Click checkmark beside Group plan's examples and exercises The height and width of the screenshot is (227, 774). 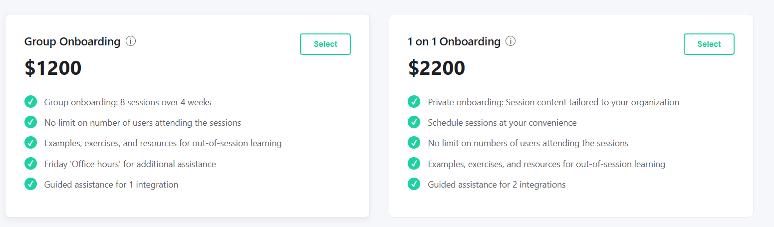click(x=31, y=143)
